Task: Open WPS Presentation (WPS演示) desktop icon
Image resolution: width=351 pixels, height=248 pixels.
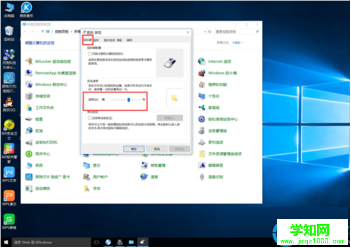Action: coord(9,198)
